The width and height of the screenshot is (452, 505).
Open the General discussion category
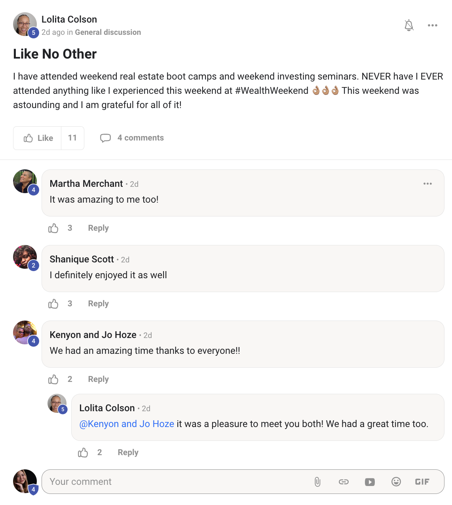coord(108,32)
